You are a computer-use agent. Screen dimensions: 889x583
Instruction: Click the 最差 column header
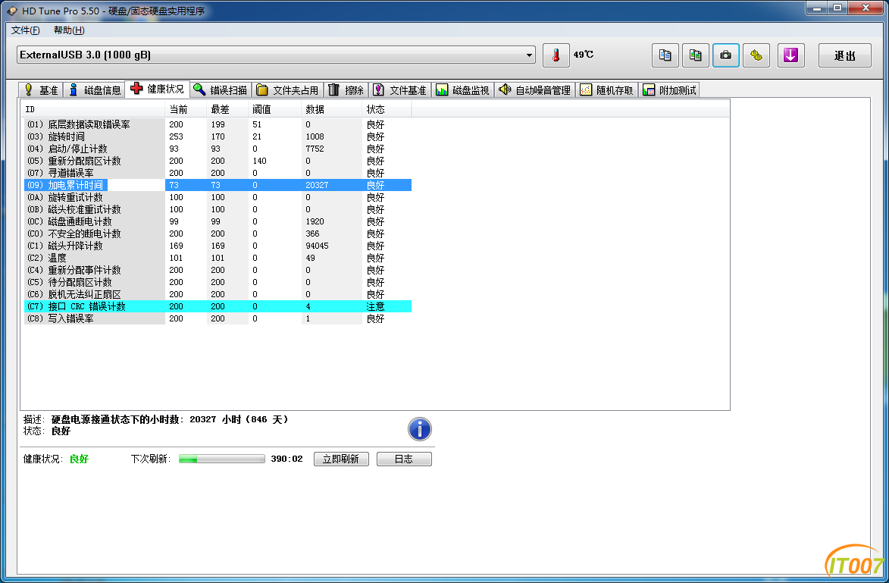(227, 109)
